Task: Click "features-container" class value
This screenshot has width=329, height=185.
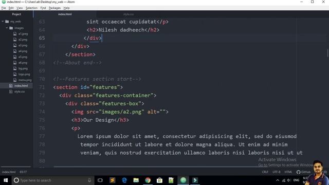Action: click(x=123, y=96)
